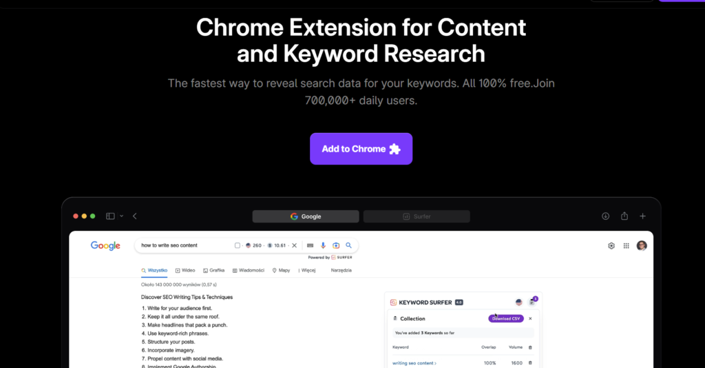Click the US flag volume 260 in search bar

[253, 245]
